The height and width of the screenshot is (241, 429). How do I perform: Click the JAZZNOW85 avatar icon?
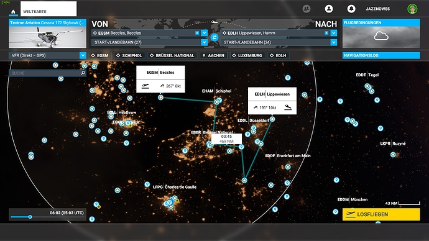(412, 9)
